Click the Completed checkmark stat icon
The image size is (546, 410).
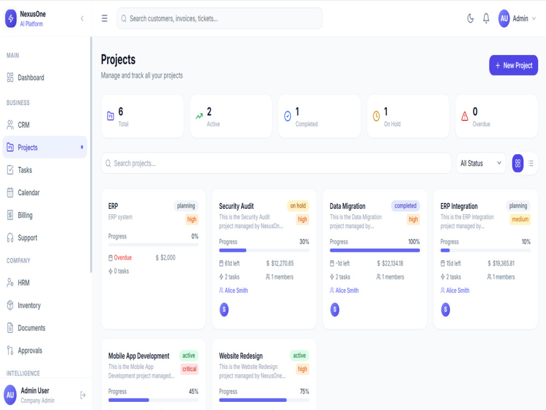coord(288,116)
